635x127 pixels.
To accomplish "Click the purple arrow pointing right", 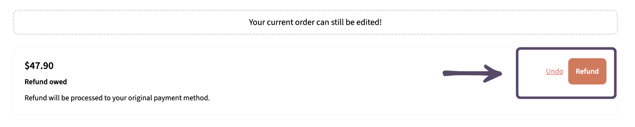I will 472,73.
